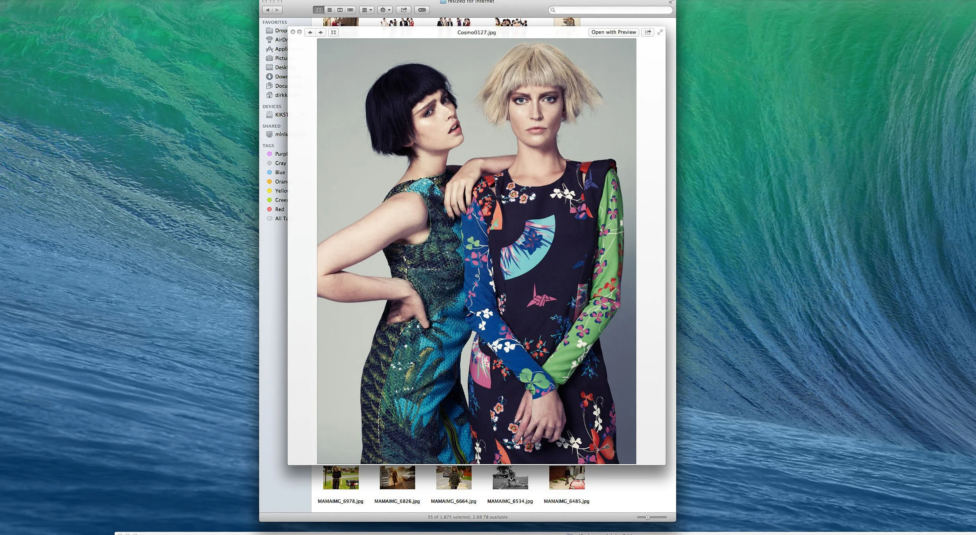The height and width of the screenshot is (535, 976).
Task: Click Open with Preview button
Action: coord(613,32)
